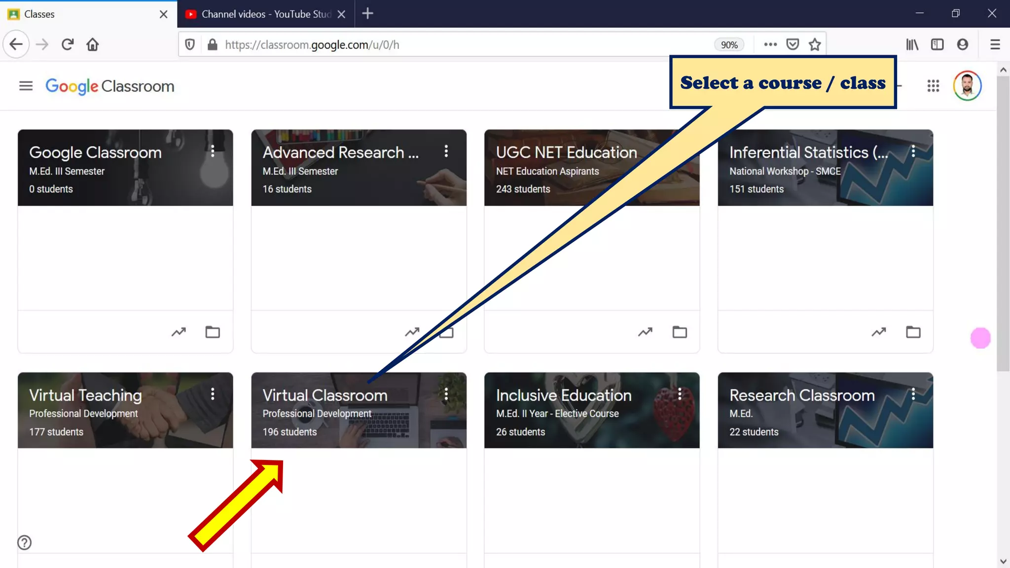Open UGC NET Education class
Image resolution: width=1010 pixels, height=568 pixels.
tap(567, 152)
